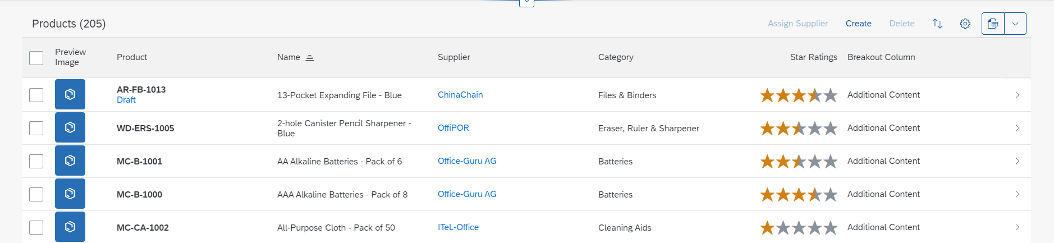Open table settings gear icon
The image size is (1054, 243).
pyautogui.click(x=965, y=24)
